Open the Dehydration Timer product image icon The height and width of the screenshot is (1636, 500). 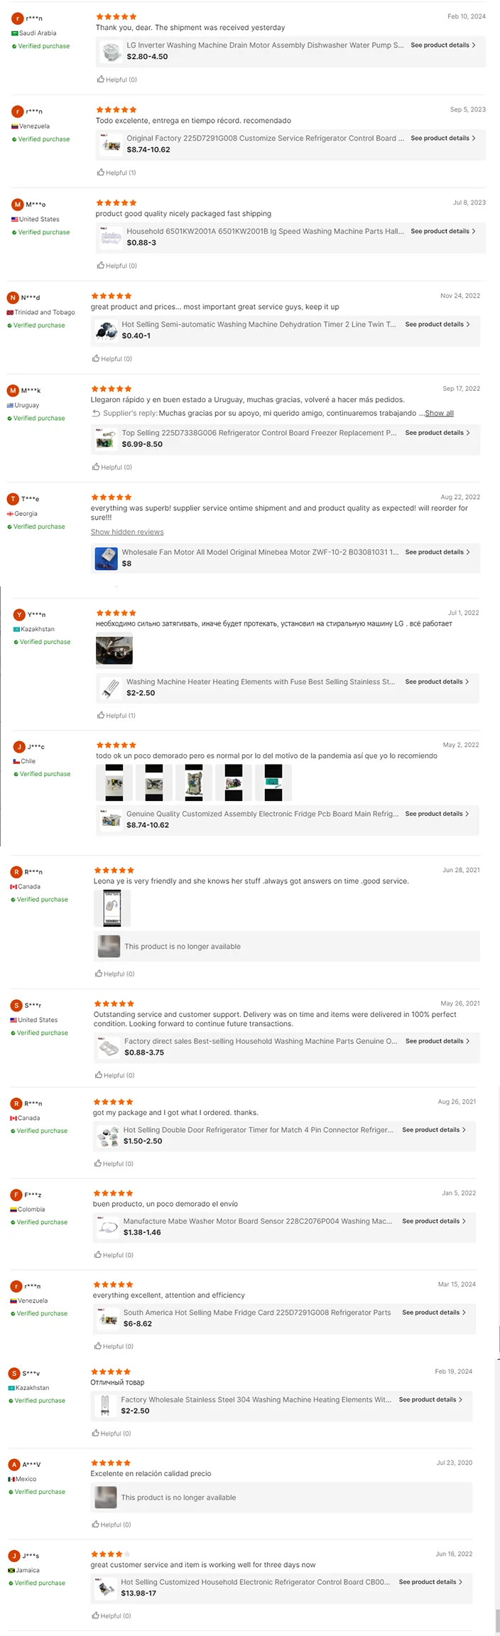[107, 330]
